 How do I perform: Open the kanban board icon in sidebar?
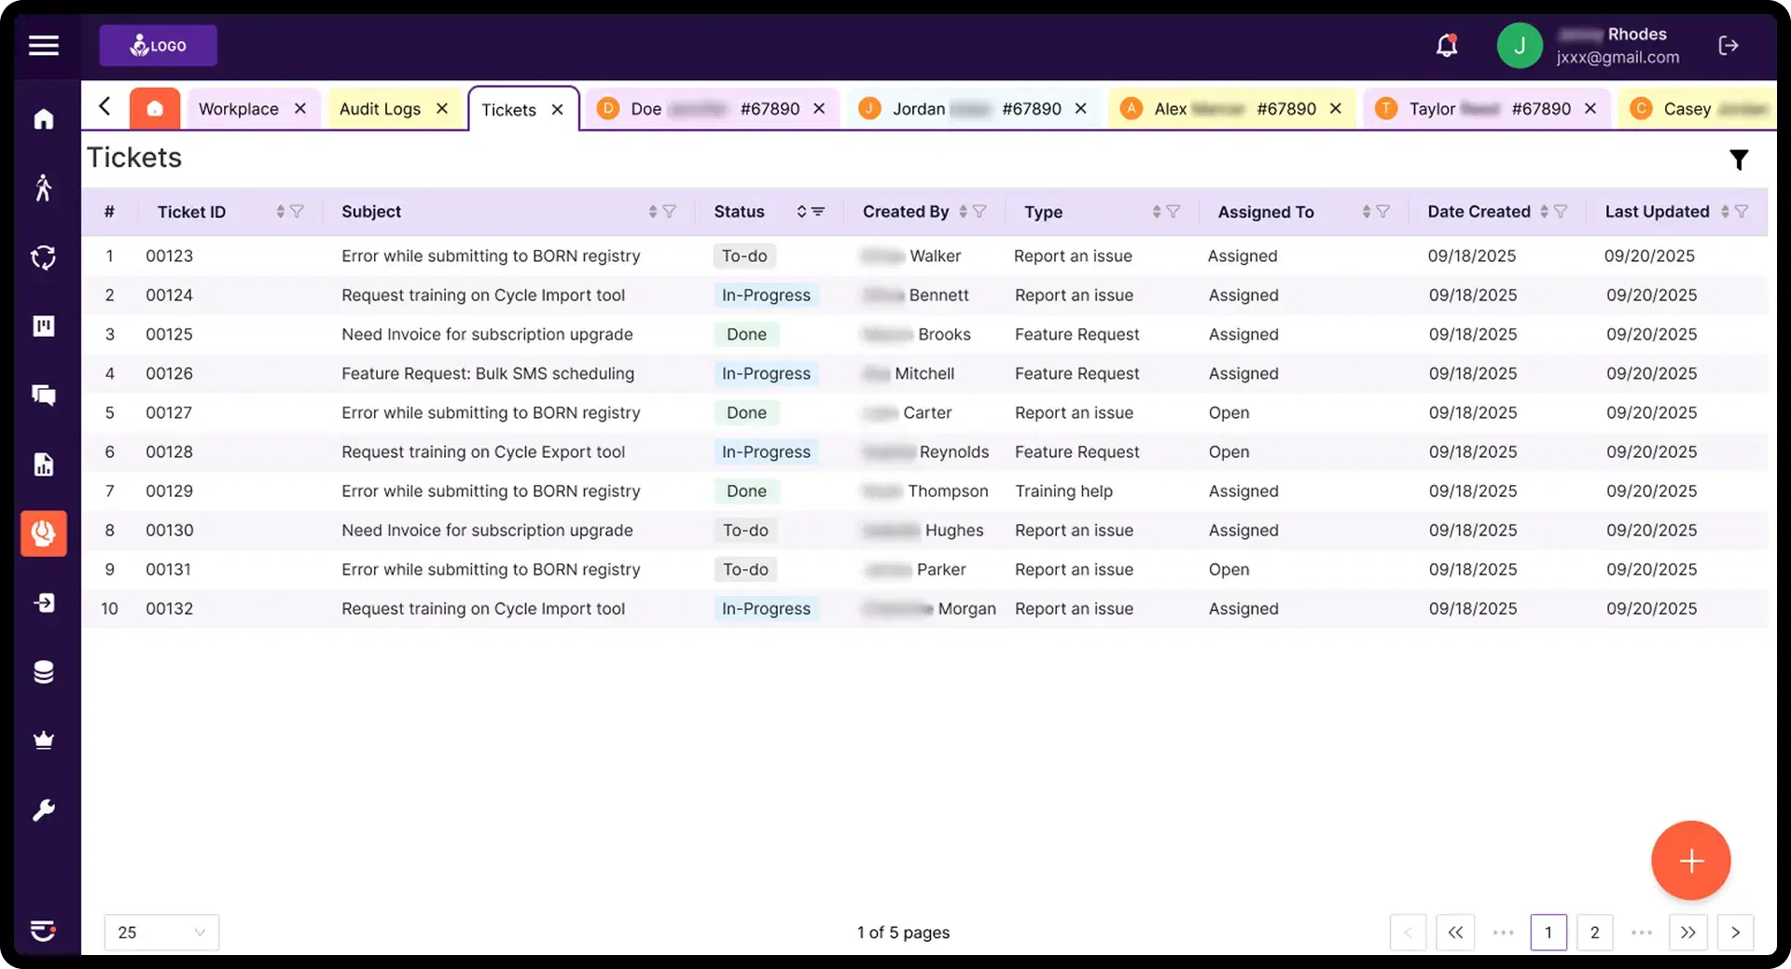point(44,325)
